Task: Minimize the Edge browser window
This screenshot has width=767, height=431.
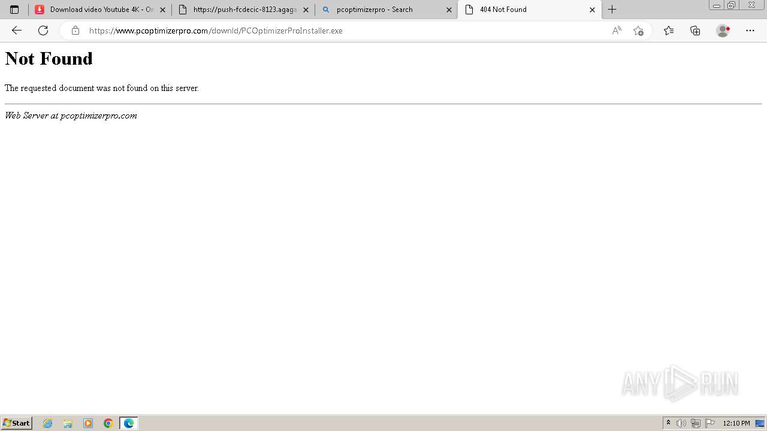Action: tap(717, 5)
